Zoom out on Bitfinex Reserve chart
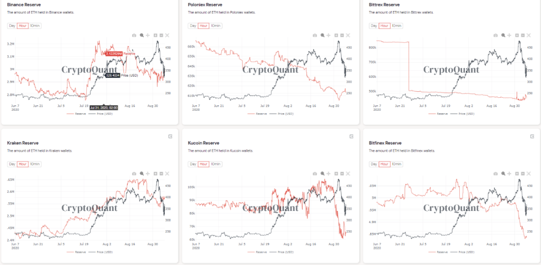This screenshot has height=265, width=541. (523, 173)
